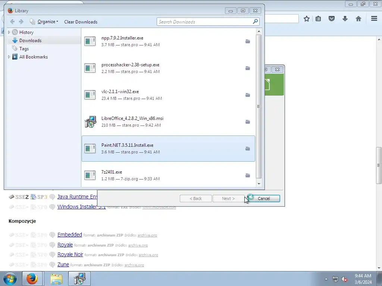Click the muted volume tray icon
The width and height of the screenshot is (382, 286).
(x=344, y=279)
